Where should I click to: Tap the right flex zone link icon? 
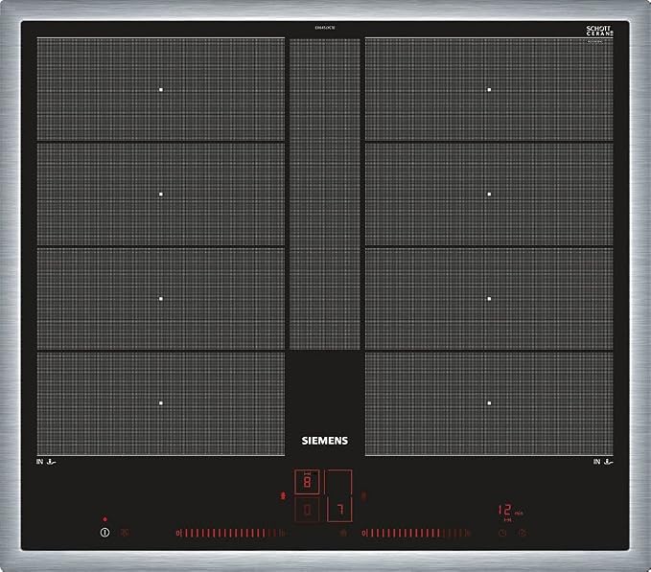point(363,495)
